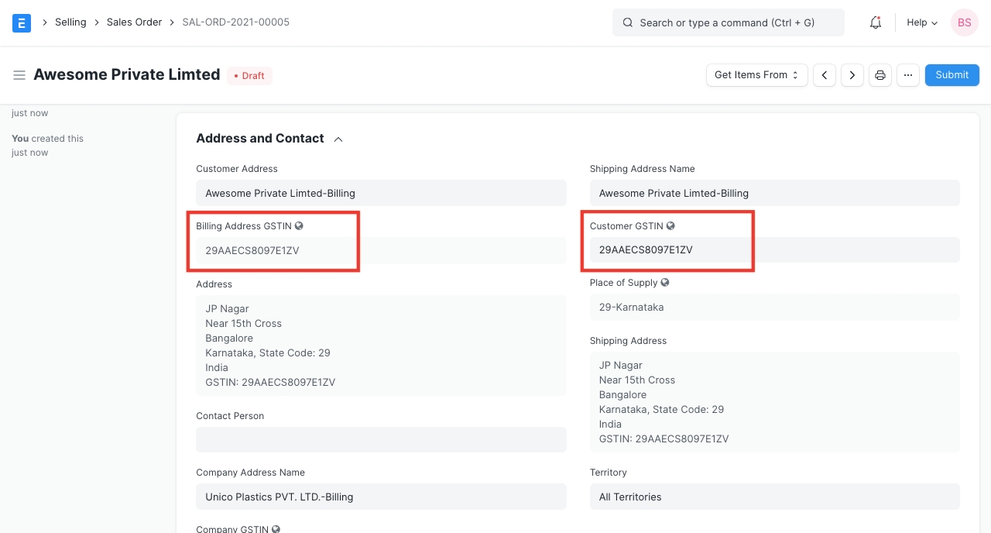Viewport: 991px width, 533px height.
Task: Open the three-dots more options menu
Action: tap(908, 75)
